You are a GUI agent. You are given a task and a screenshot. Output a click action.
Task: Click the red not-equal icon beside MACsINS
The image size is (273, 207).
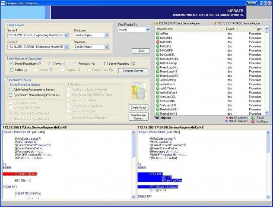[x=158, y=42]
